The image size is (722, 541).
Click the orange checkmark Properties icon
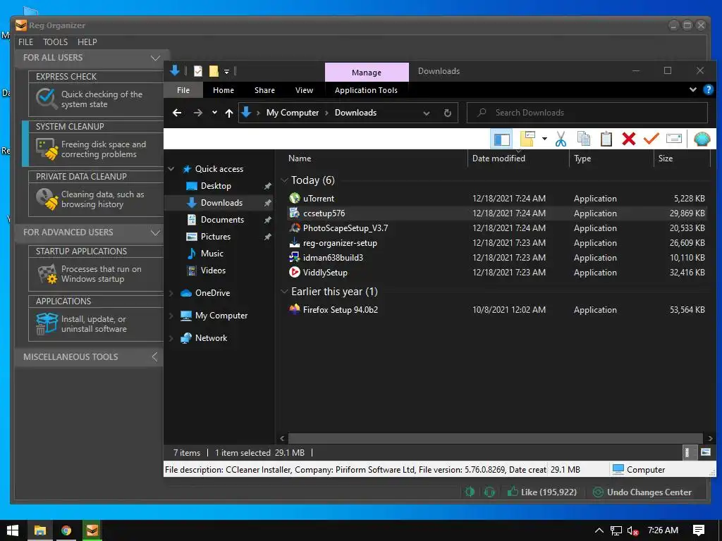tap(651, 139)
